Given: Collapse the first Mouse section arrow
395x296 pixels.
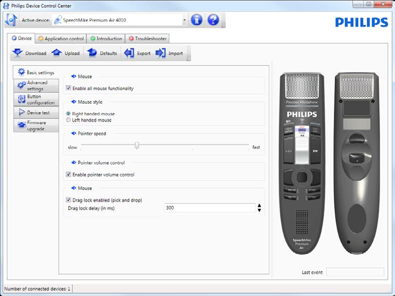Looking at the screenshot, I should pyautogui.click(x=74, y=76).
